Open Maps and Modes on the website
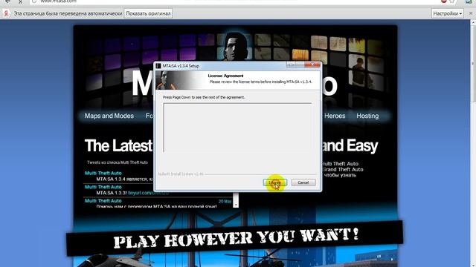 109,116
